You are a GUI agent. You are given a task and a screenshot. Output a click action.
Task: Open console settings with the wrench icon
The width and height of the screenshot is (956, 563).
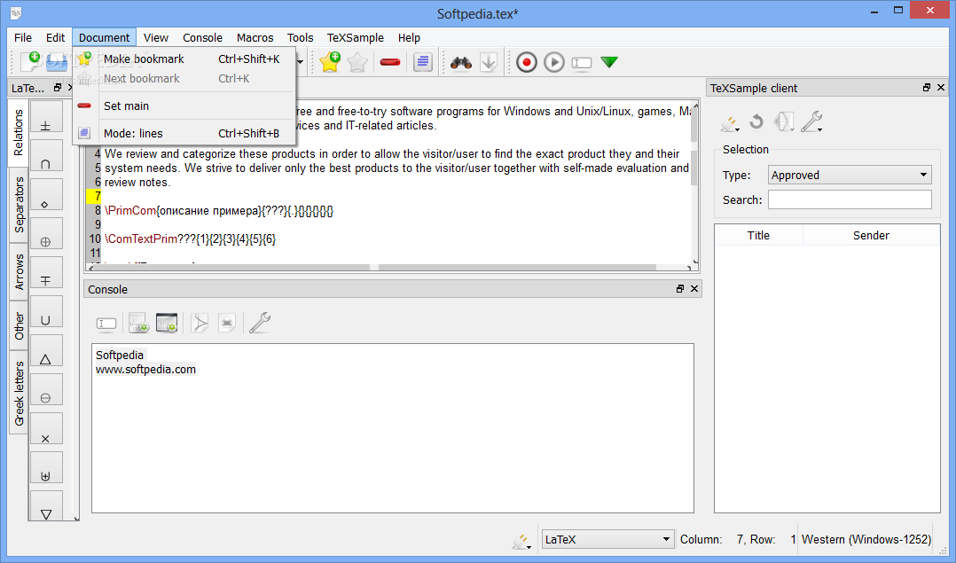click(260, 323)
